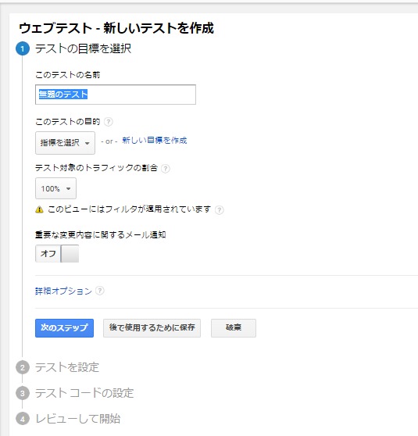Toggle the mail notification オフ switch
The image size is (418, 436).
pos(57,254)
